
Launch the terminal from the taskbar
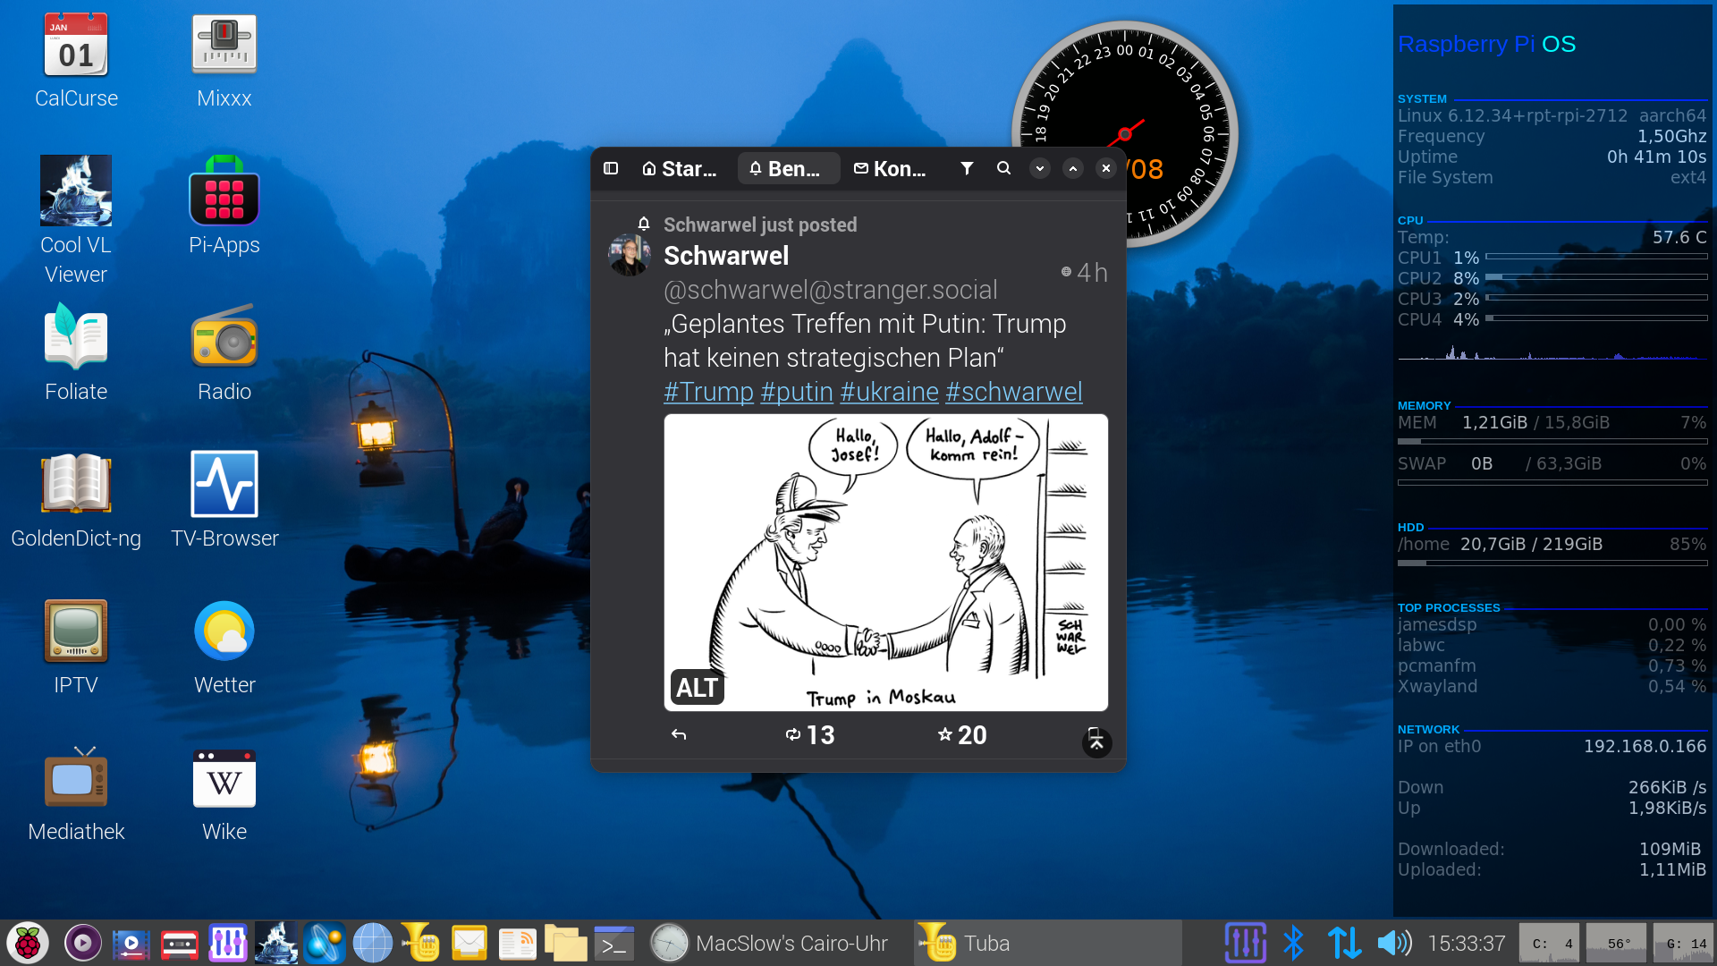pos(613,943)
